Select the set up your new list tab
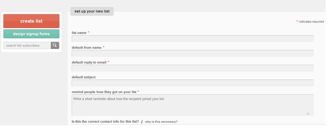 92,11
